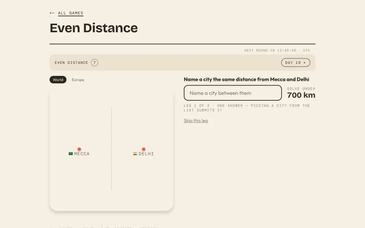
Task: Click the DELHI map label
Action: coord(146,154)
